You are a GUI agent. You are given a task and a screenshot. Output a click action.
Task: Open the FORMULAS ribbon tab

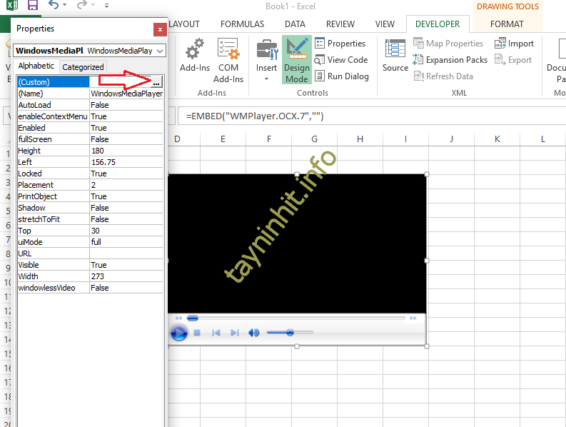point(242,24)
